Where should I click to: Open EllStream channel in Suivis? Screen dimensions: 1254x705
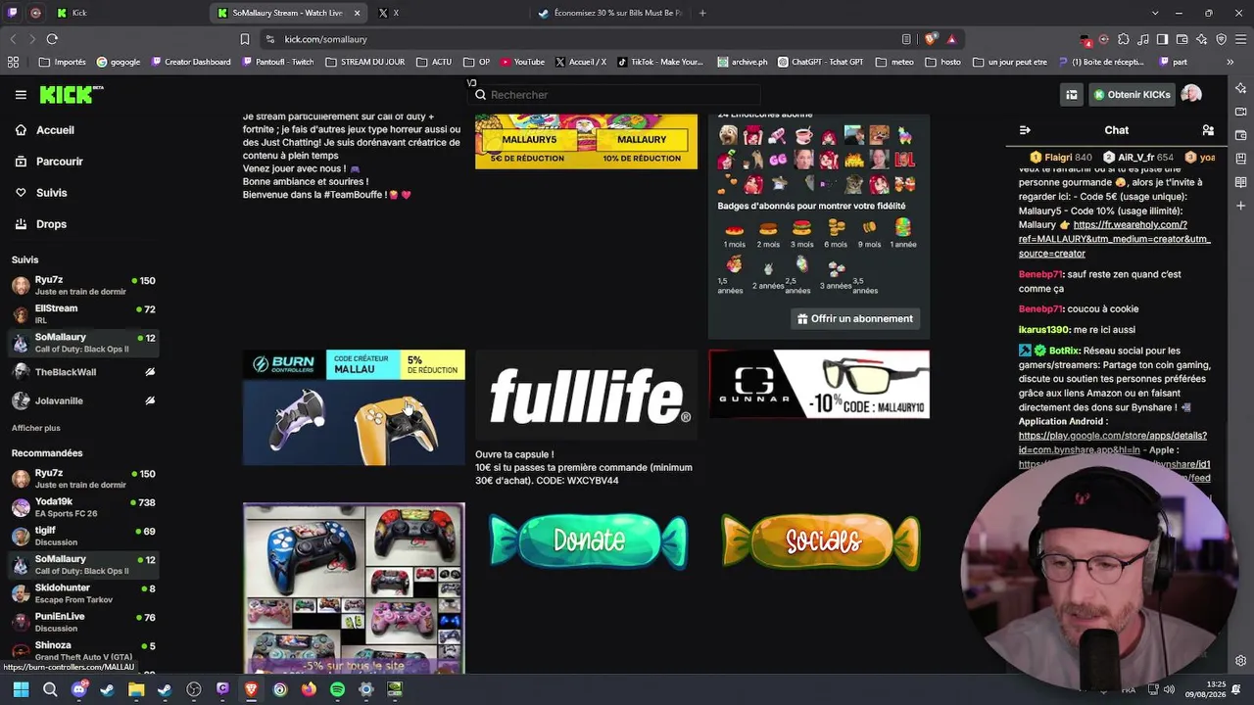coord(82,314)
